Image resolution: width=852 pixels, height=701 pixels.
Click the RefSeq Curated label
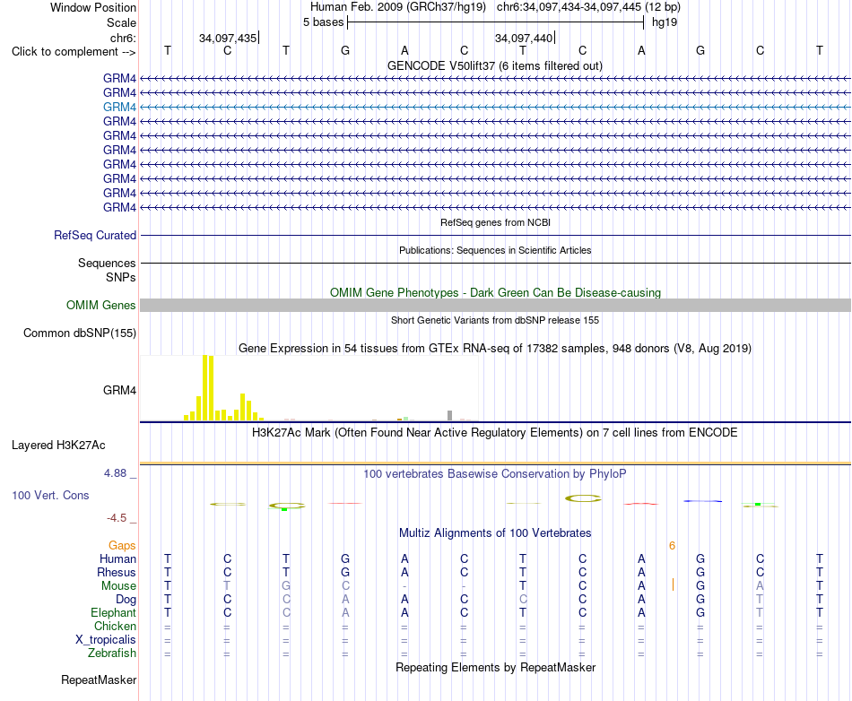95,235
